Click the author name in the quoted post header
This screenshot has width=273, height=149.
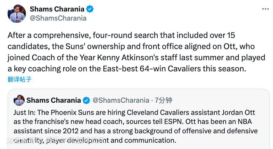[53, 101]
